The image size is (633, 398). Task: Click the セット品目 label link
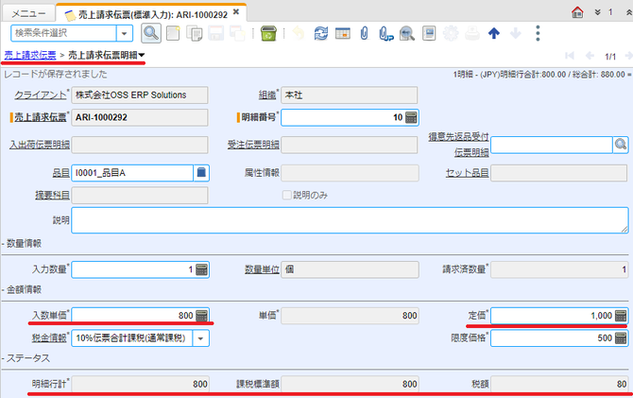467,173
